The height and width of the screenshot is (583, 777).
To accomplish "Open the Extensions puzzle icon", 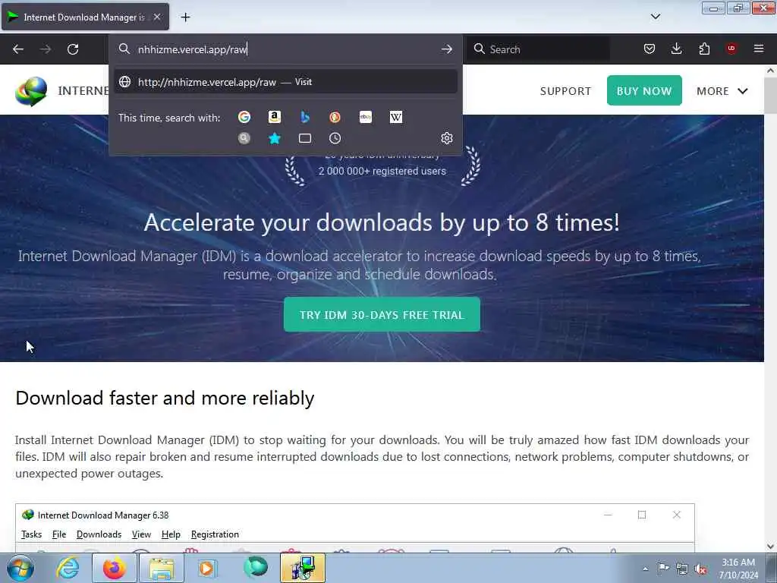I will (704, 49).
